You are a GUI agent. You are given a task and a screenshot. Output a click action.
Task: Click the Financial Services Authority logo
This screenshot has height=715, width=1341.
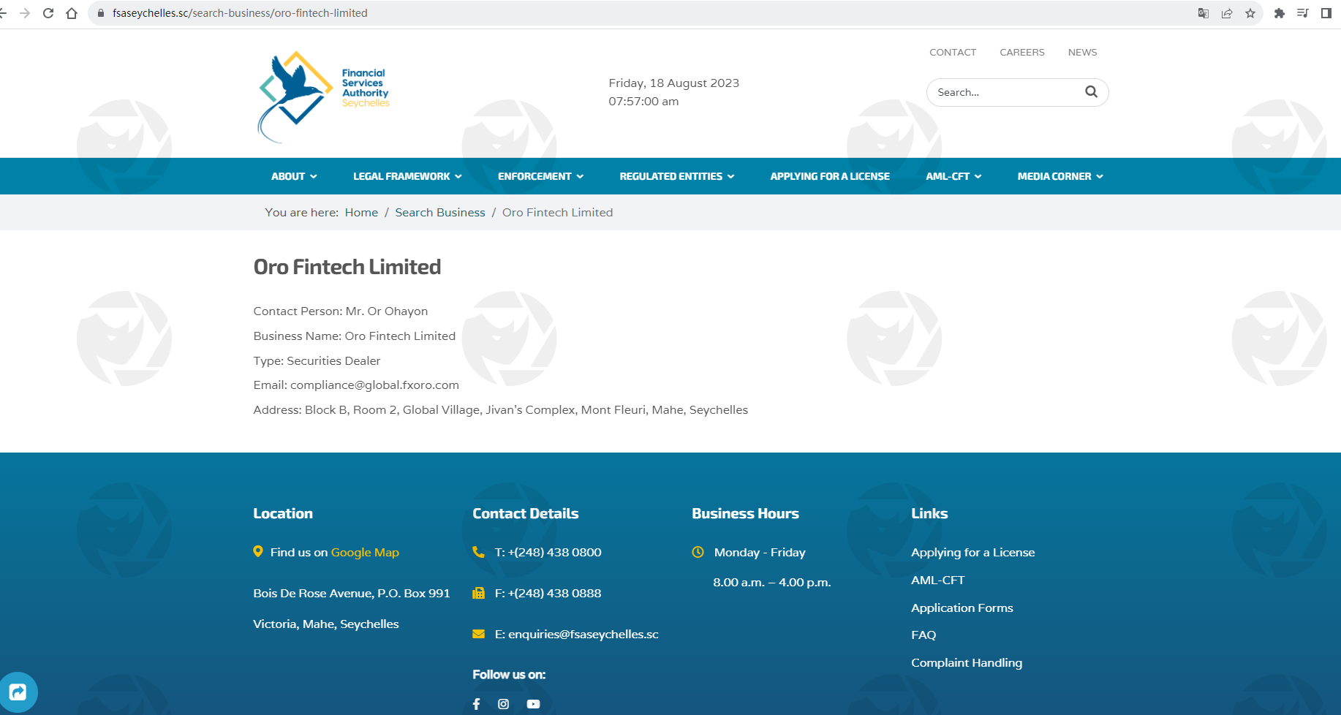click(x=324, y=97)
